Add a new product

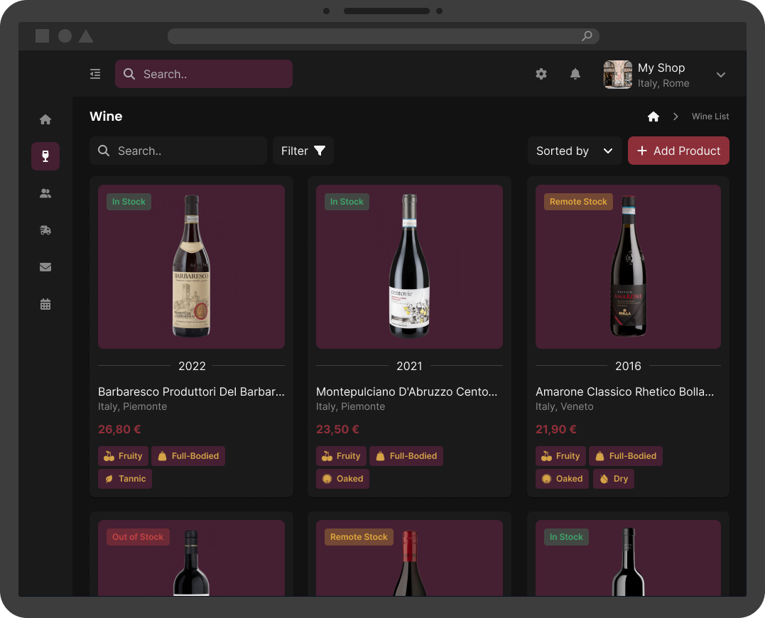pos(678,151)
